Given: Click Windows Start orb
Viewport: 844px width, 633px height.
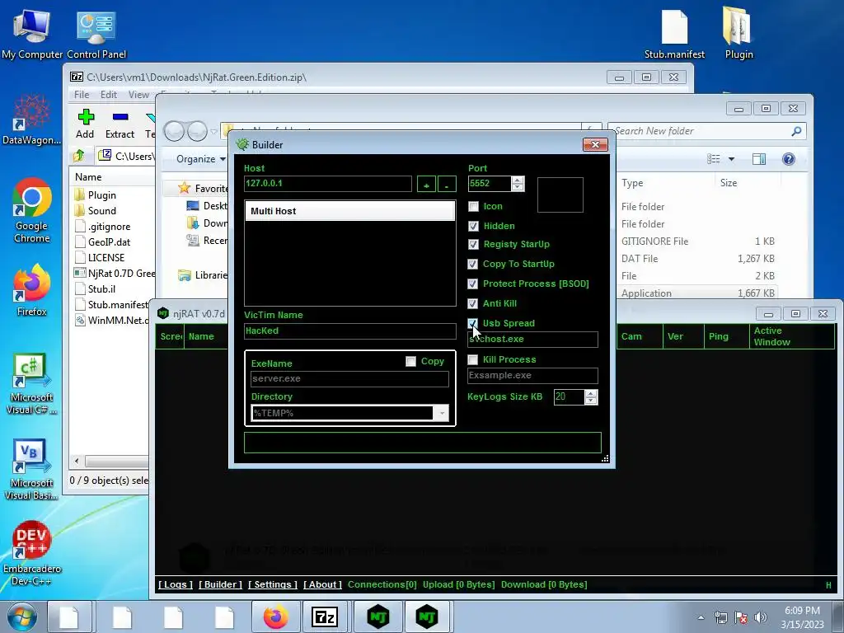Looking at the screenshot, I should (x=22, y=617).
